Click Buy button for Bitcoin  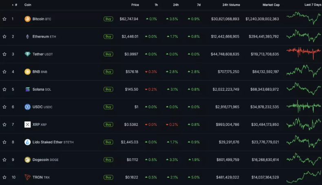pyautogui.click(x=108, y=19)
